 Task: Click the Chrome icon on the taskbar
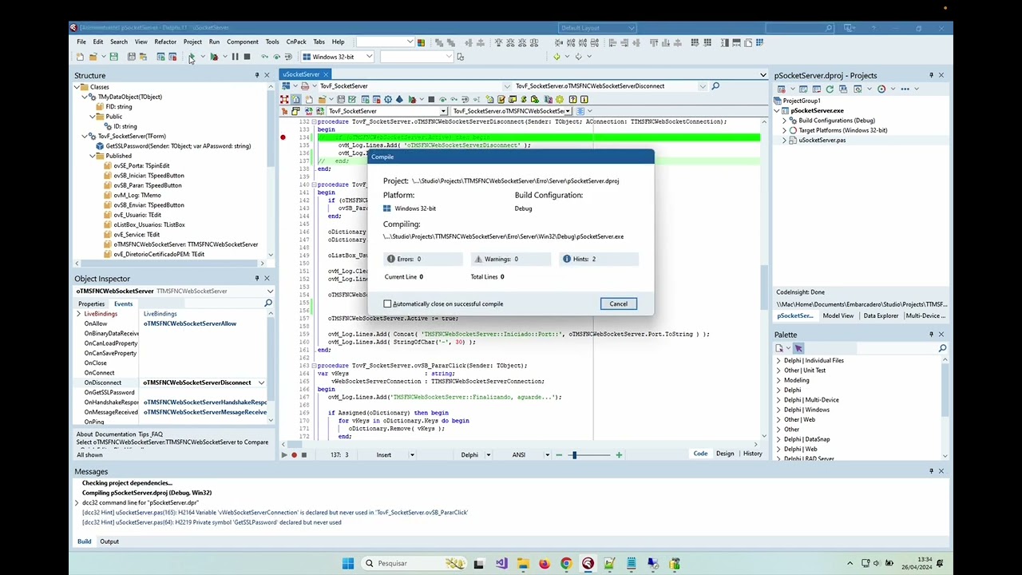(x=565, y=563)
